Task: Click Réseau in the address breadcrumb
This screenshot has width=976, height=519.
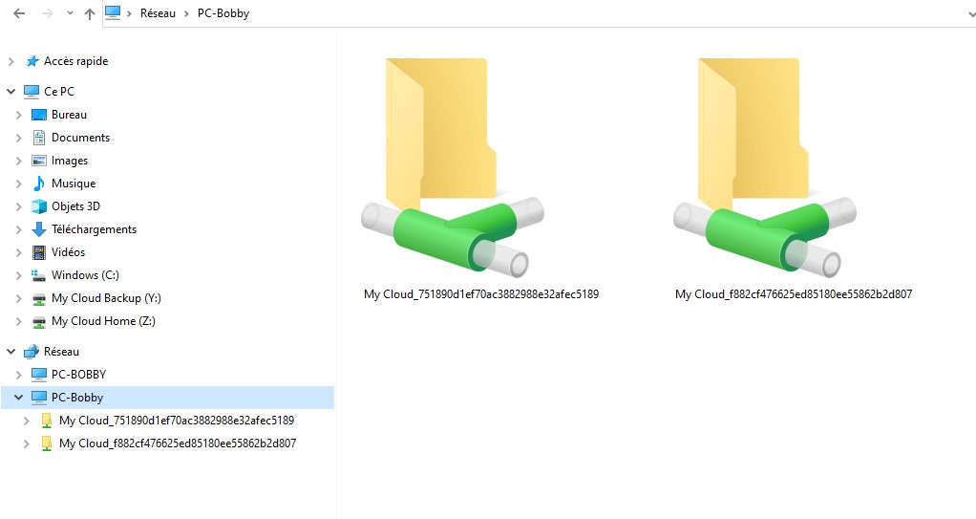Action: click(158, 13)
